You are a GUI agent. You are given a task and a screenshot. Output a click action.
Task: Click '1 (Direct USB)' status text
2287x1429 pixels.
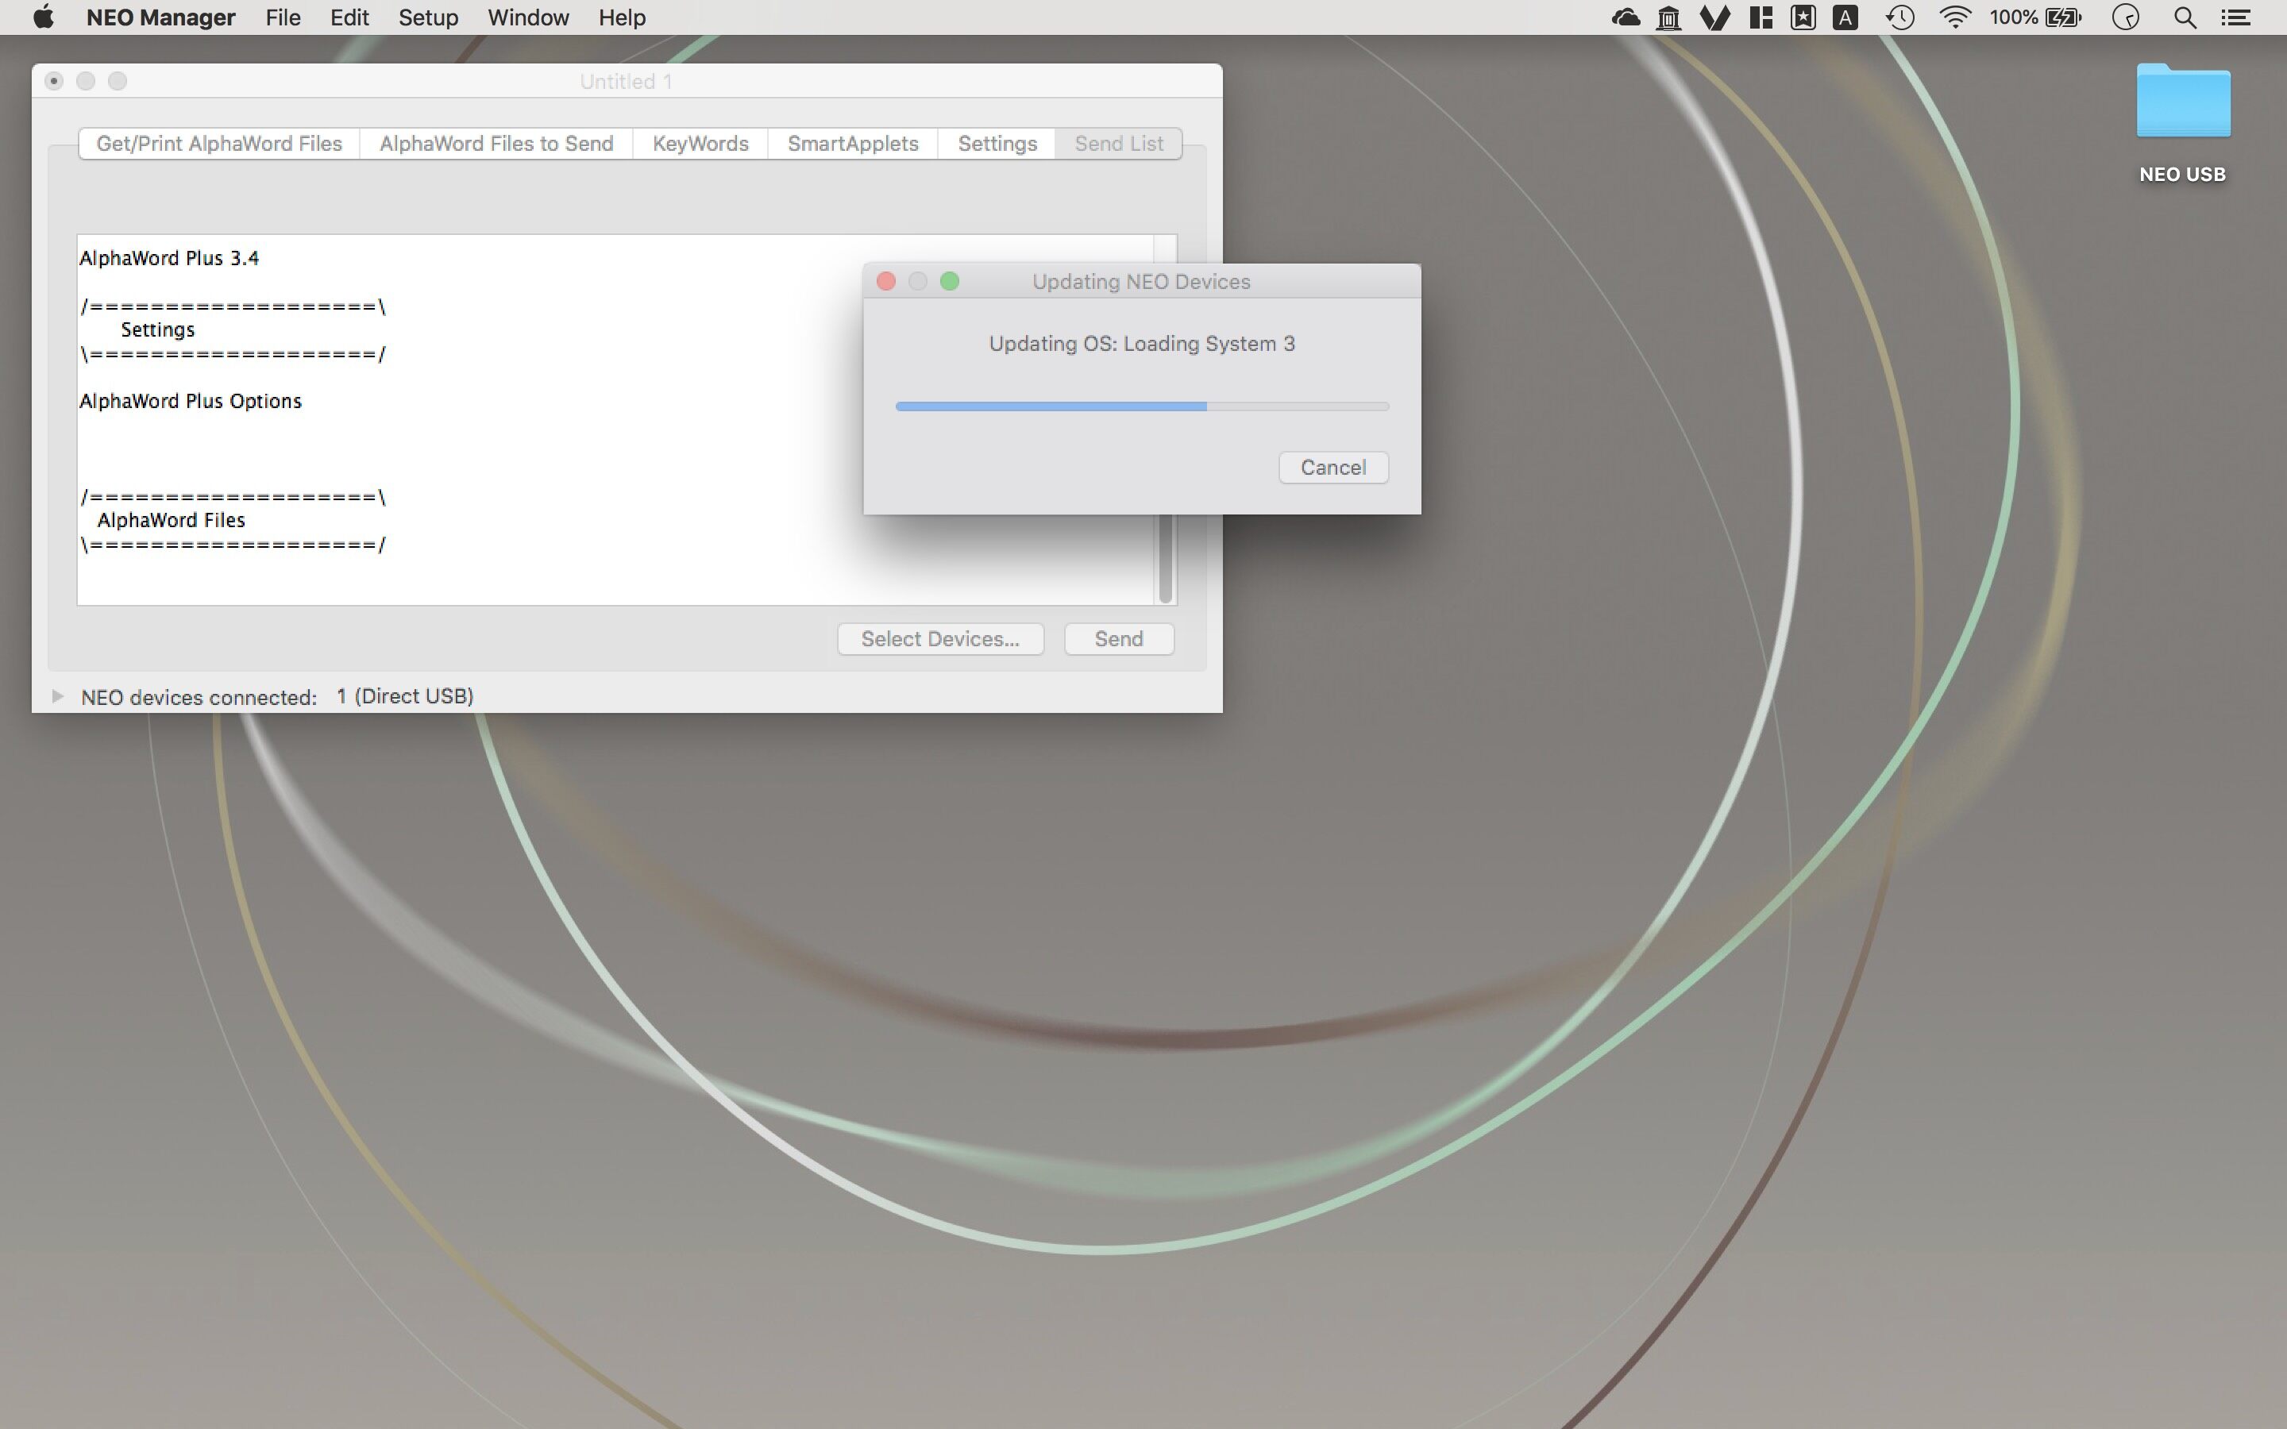pos(404,696)
